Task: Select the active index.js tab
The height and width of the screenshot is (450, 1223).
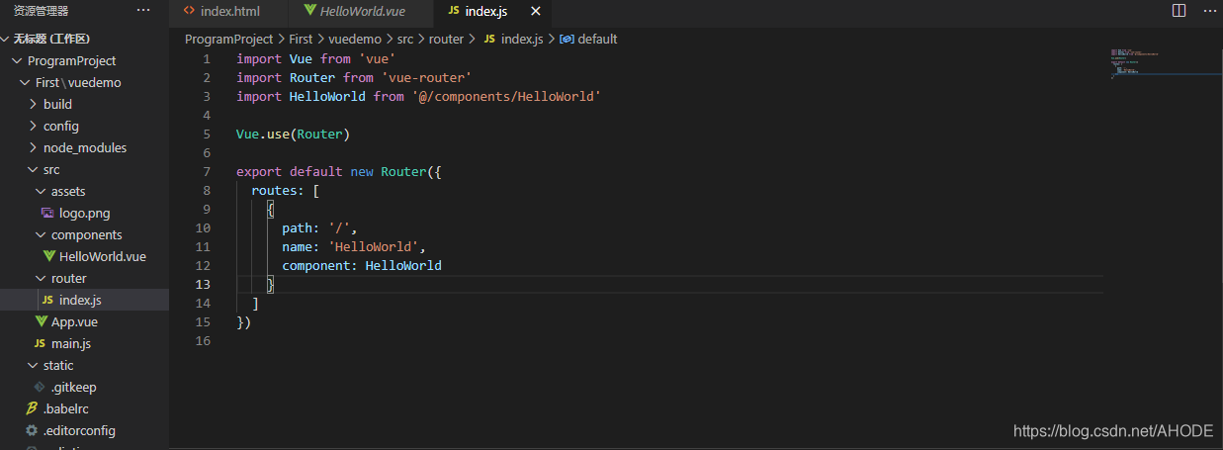Action: coord(493,11)
